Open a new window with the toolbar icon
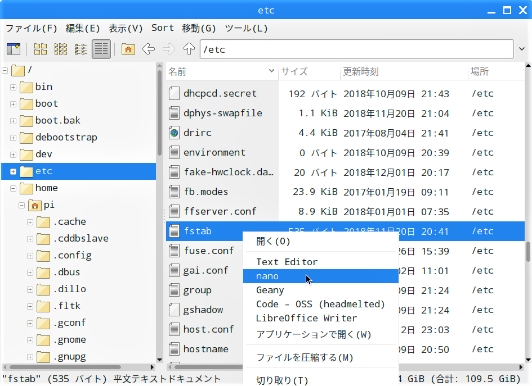532x386 pixels. pyautogui.click(x=14, y=49)
